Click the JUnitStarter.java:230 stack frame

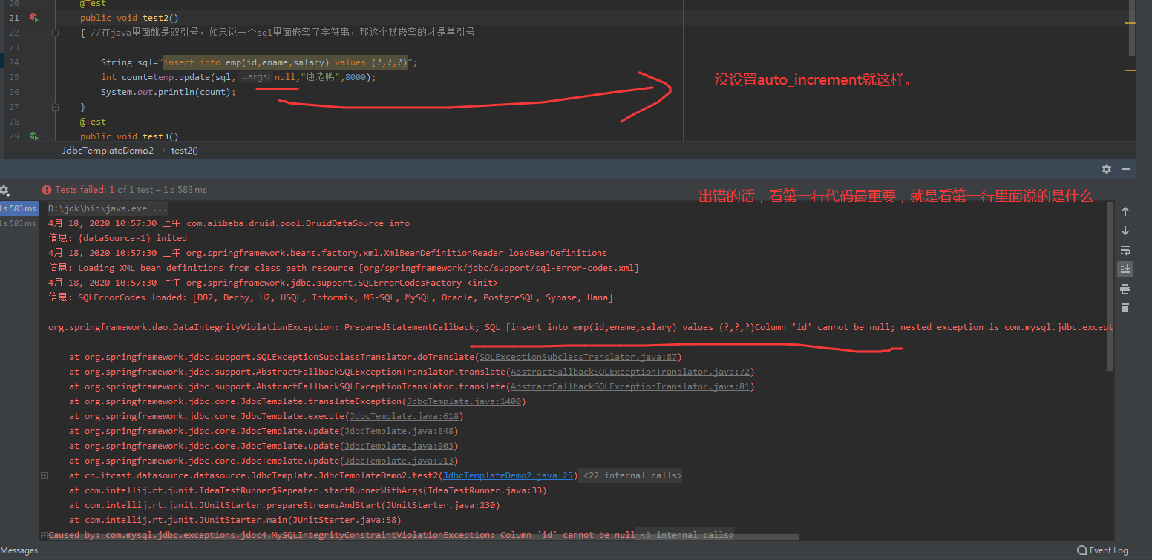285,505
